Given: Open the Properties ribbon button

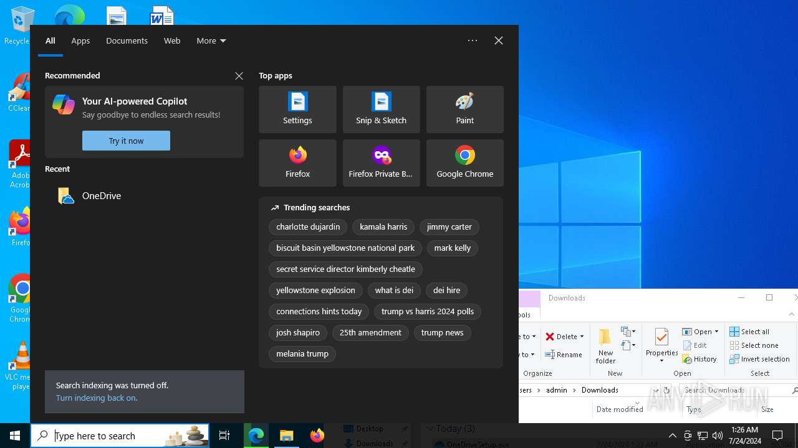Looking at the screenshot, I should pos(661,345).
